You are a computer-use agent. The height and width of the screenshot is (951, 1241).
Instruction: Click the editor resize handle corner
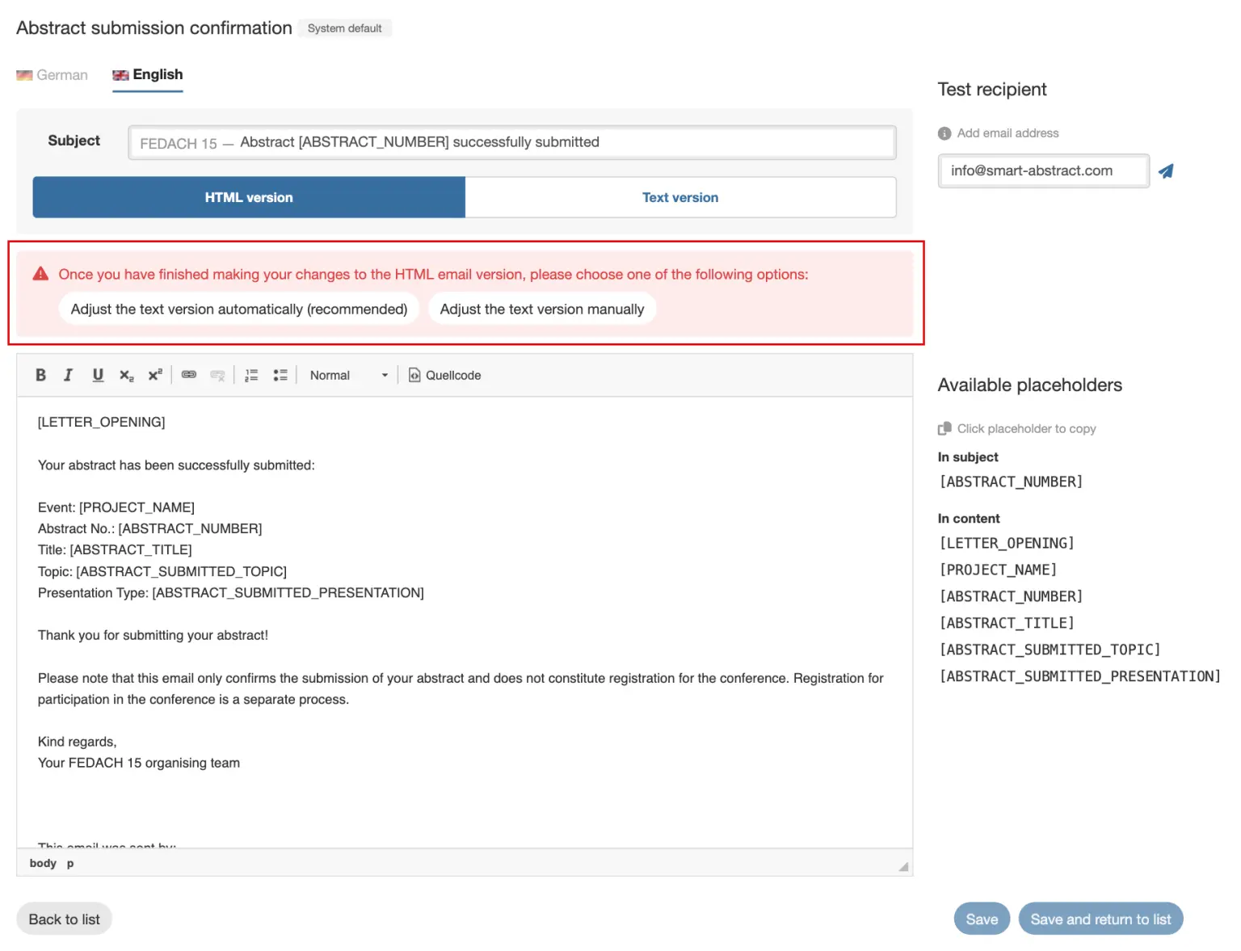[903, 866]
